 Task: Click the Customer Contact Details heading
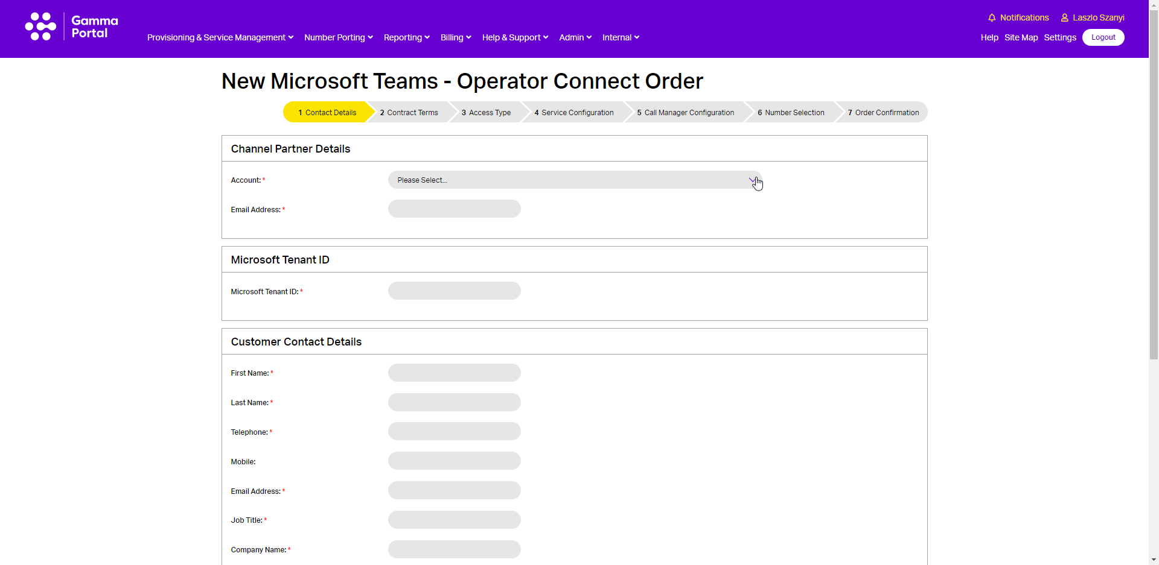296,342
